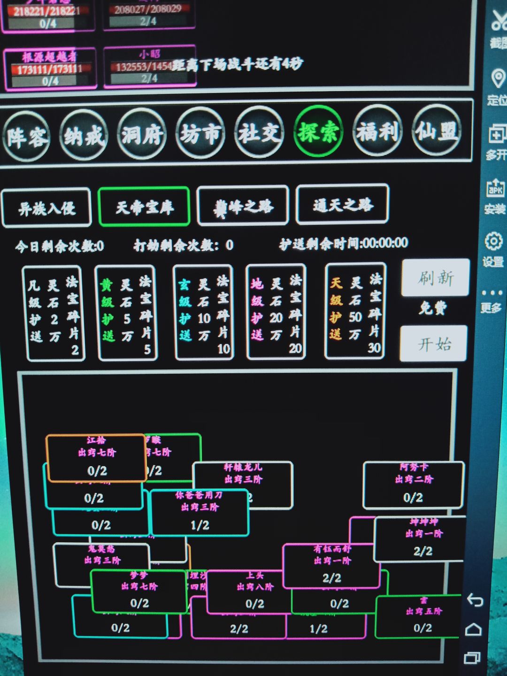Click the 小昭 character panel
507x676 pixels.
149,66
